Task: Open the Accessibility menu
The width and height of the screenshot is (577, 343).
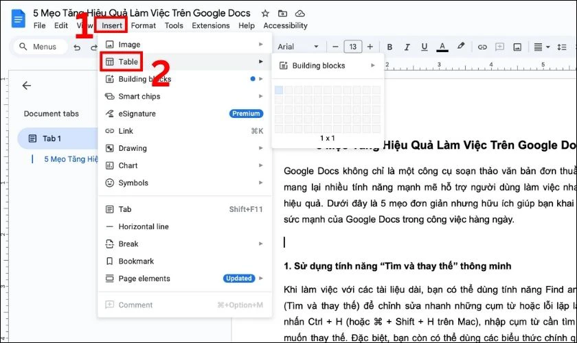Action: point(285,25)
